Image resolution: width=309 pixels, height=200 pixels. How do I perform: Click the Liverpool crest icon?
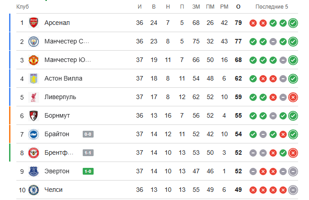34,97
